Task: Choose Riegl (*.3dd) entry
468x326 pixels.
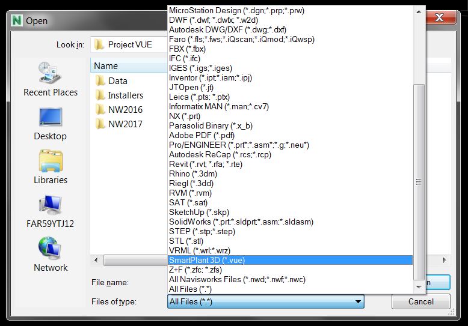Action: (290, 183)
